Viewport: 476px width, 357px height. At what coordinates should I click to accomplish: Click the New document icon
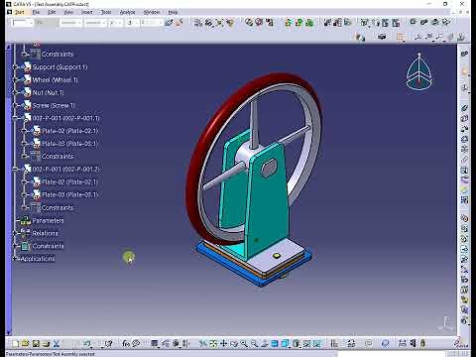(x=15, y=344)
